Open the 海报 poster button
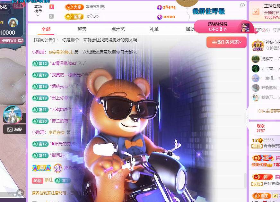This screenshot has width=280, height=202. tap(14, 130)
